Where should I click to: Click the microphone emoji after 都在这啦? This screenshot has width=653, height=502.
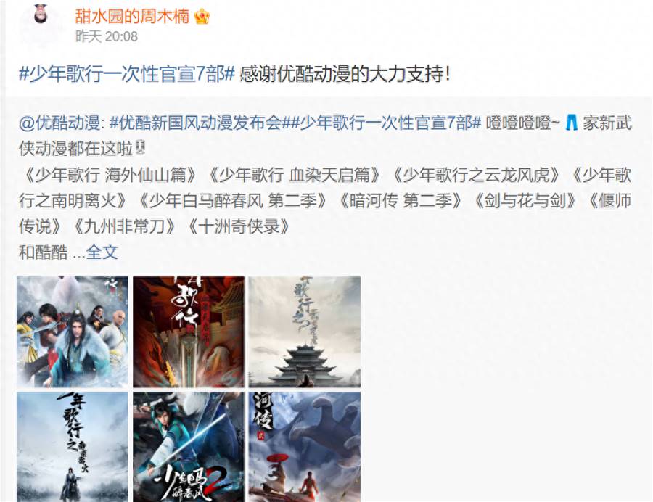[140, 147]
